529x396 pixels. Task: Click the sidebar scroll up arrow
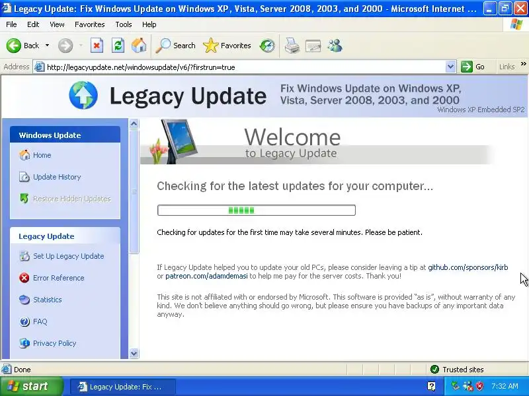[x=134, y=124]
